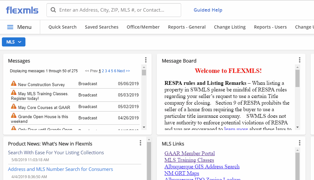
Task: Open the hamburger Menu icon
Action: pyautogui.click(x=10, y=27)
